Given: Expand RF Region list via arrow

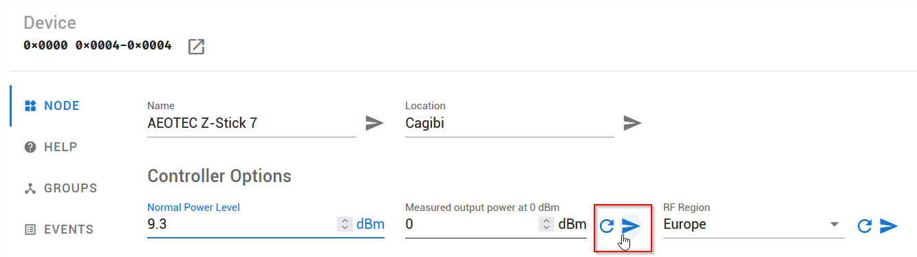Looking at the screenshot, I should click(x=834, y=224).
